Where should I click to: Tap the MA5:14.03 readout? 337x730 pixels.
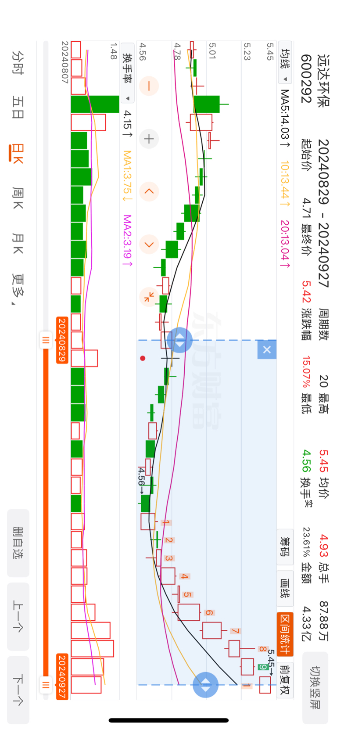click(285, 119)
